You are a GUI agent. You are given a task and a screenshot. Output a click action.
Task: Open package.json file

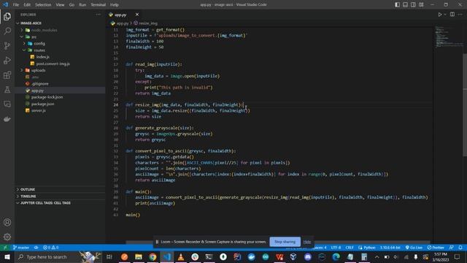point(60,104)
